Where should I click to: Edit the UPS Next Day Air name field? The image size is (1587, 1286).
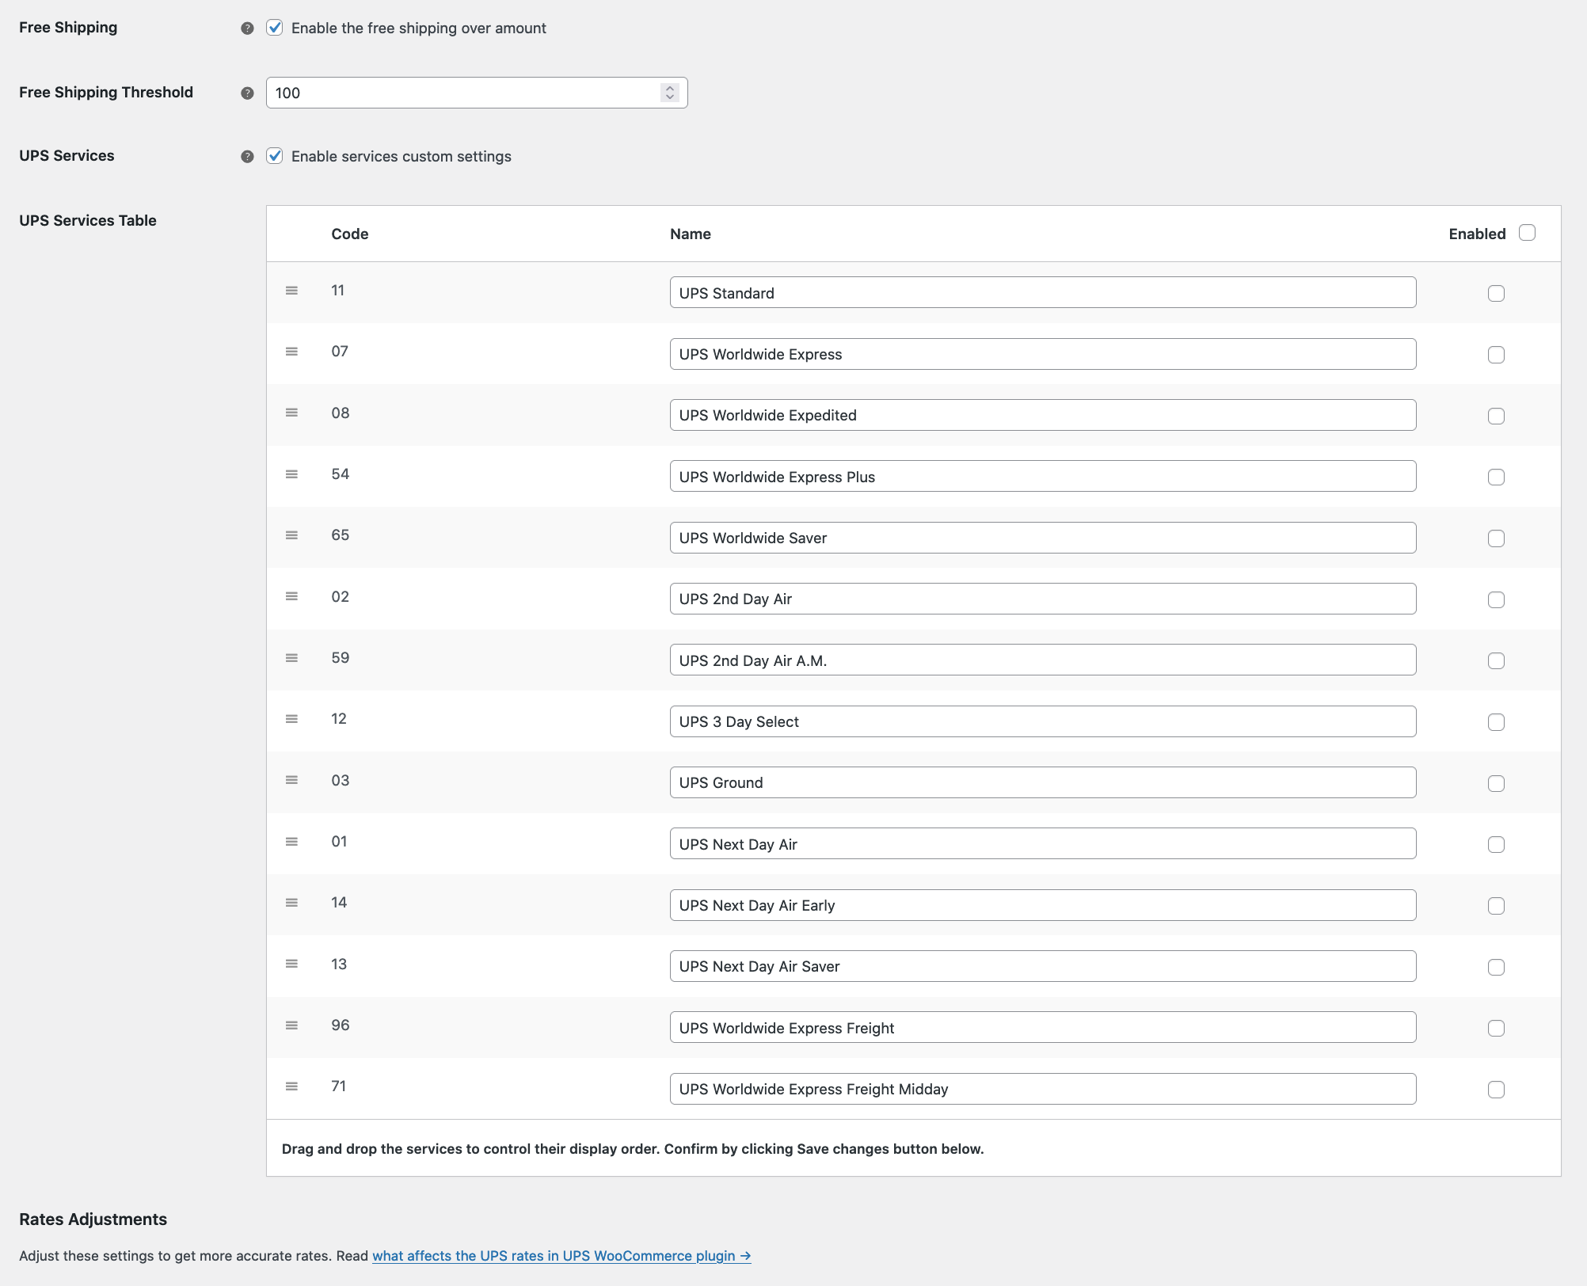click(1043, 844)
